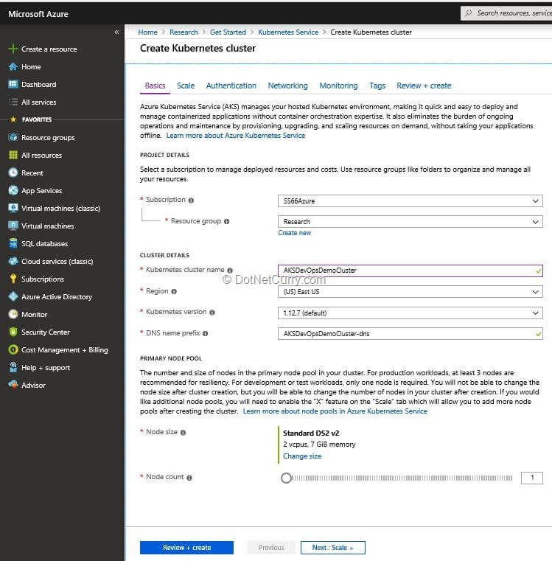Click the Create a resource plus icon
Screen dimensions: 552x561
point(13,49)
